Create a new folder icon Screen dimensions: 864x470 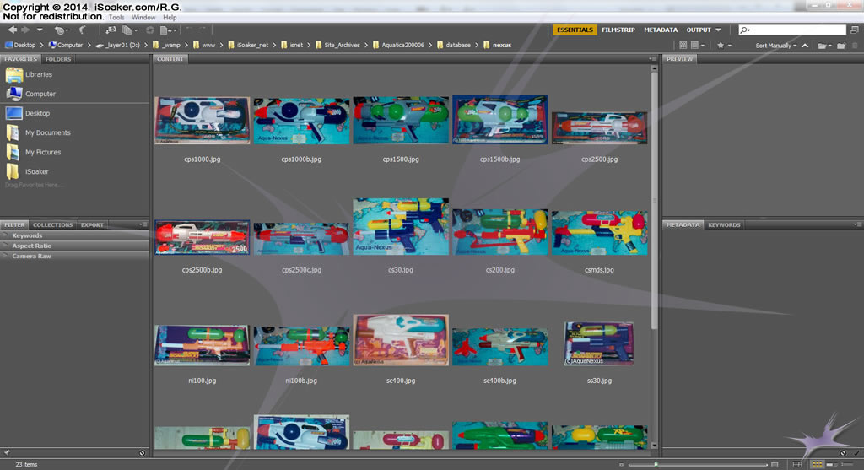pyautogui.click(x=841, y=46)
